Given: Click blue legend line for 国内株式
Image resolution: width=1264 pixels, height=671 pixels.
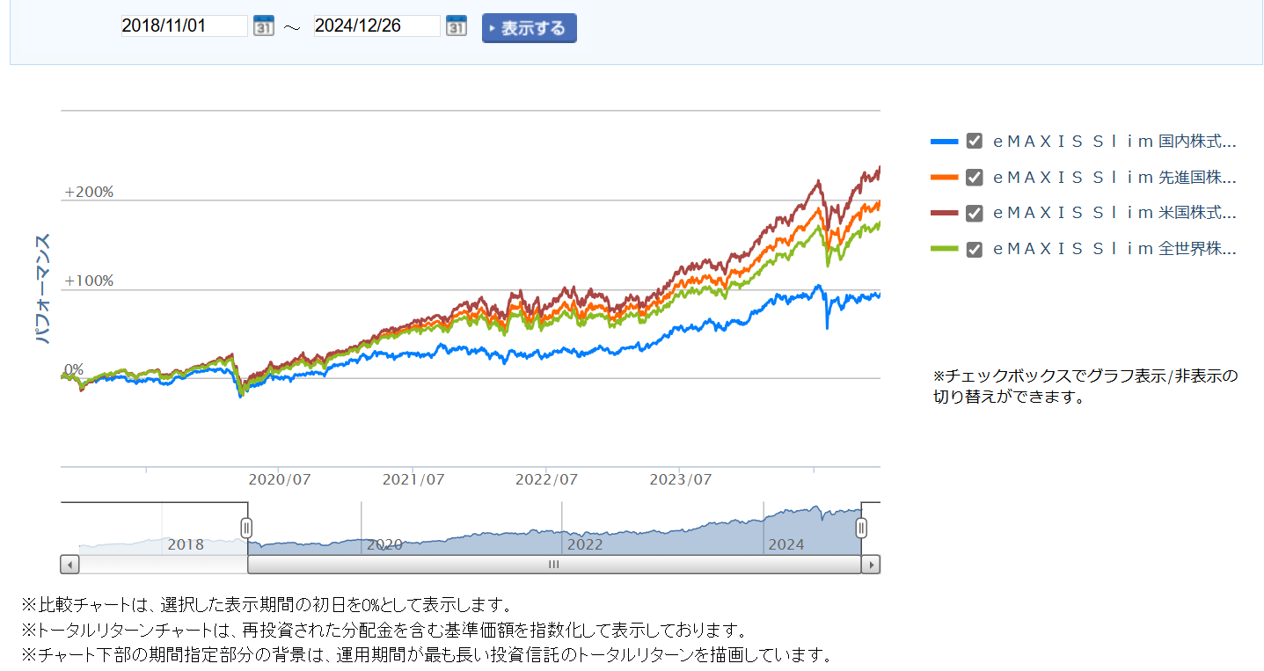Looking at the screenshot, I should (x=944, y=142).
